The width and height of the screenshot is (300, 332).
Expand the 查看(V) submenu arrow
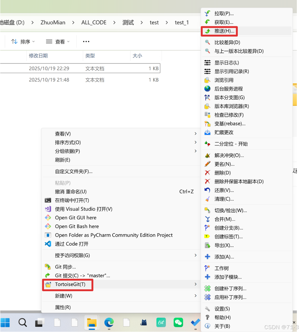coord(196,134)
